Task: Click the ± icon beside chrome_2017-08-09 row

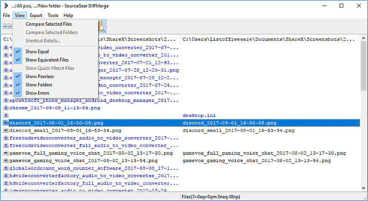Action: 6,108
